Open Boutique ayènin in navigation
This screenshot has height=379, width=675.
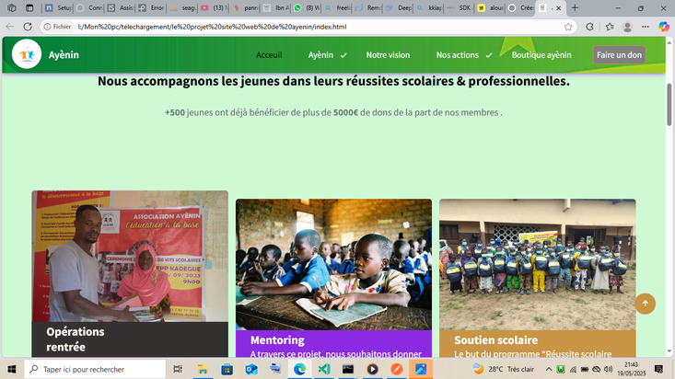541,55
